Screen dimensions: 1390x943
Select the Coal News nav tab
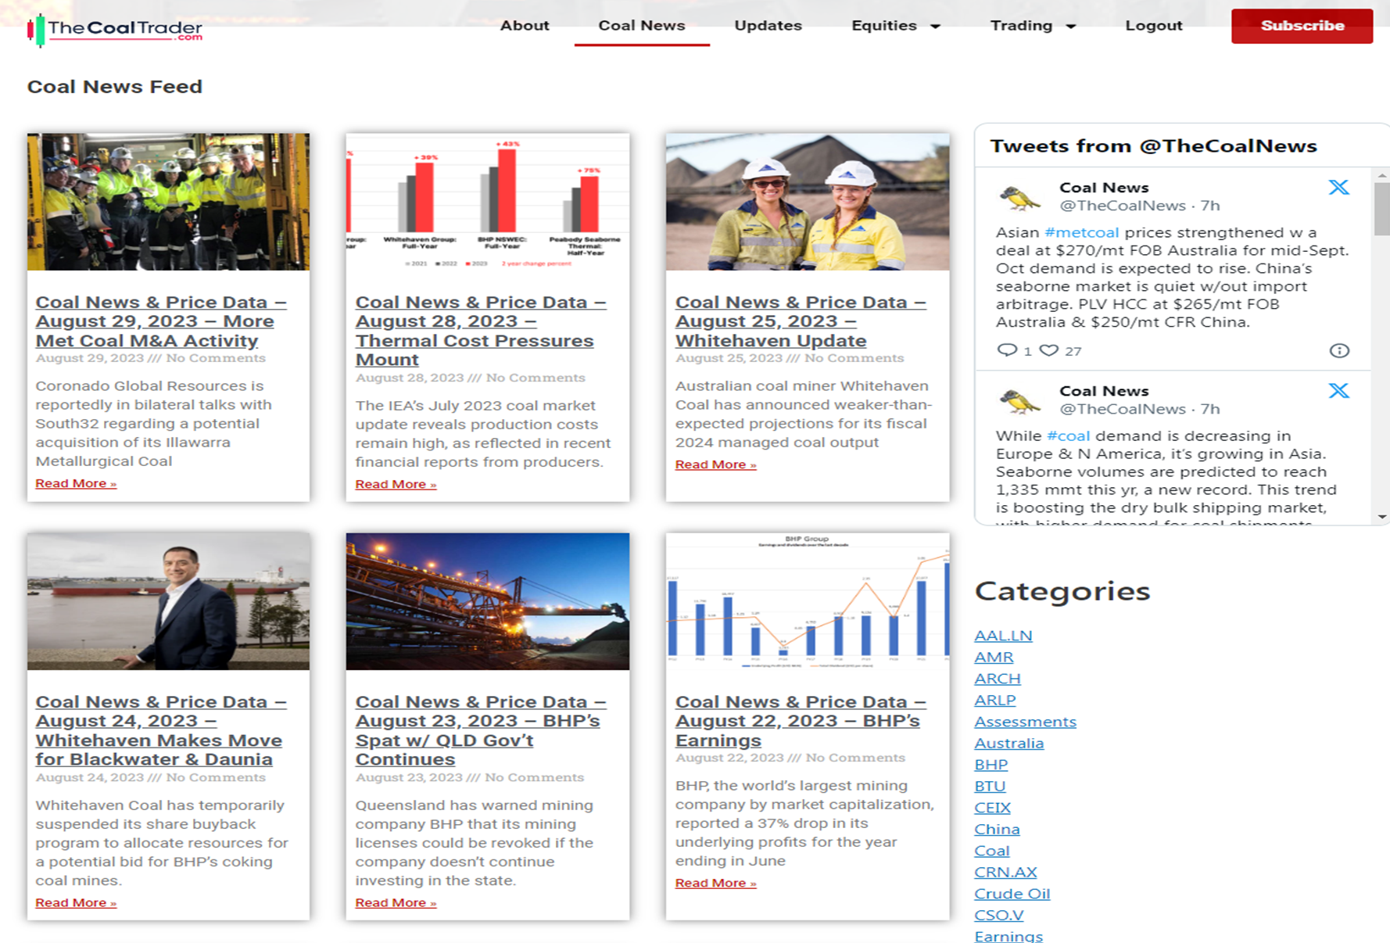(x=642, y=26)
